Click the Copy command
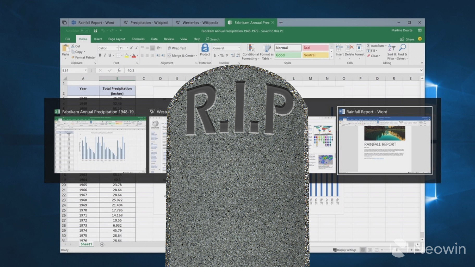Viewport: 475px width, 267px height. point(78,52)
